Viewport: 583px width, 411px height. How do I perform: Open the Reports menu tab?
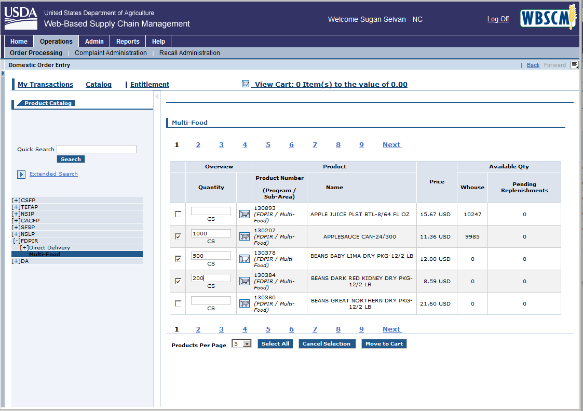click(128, 42)
